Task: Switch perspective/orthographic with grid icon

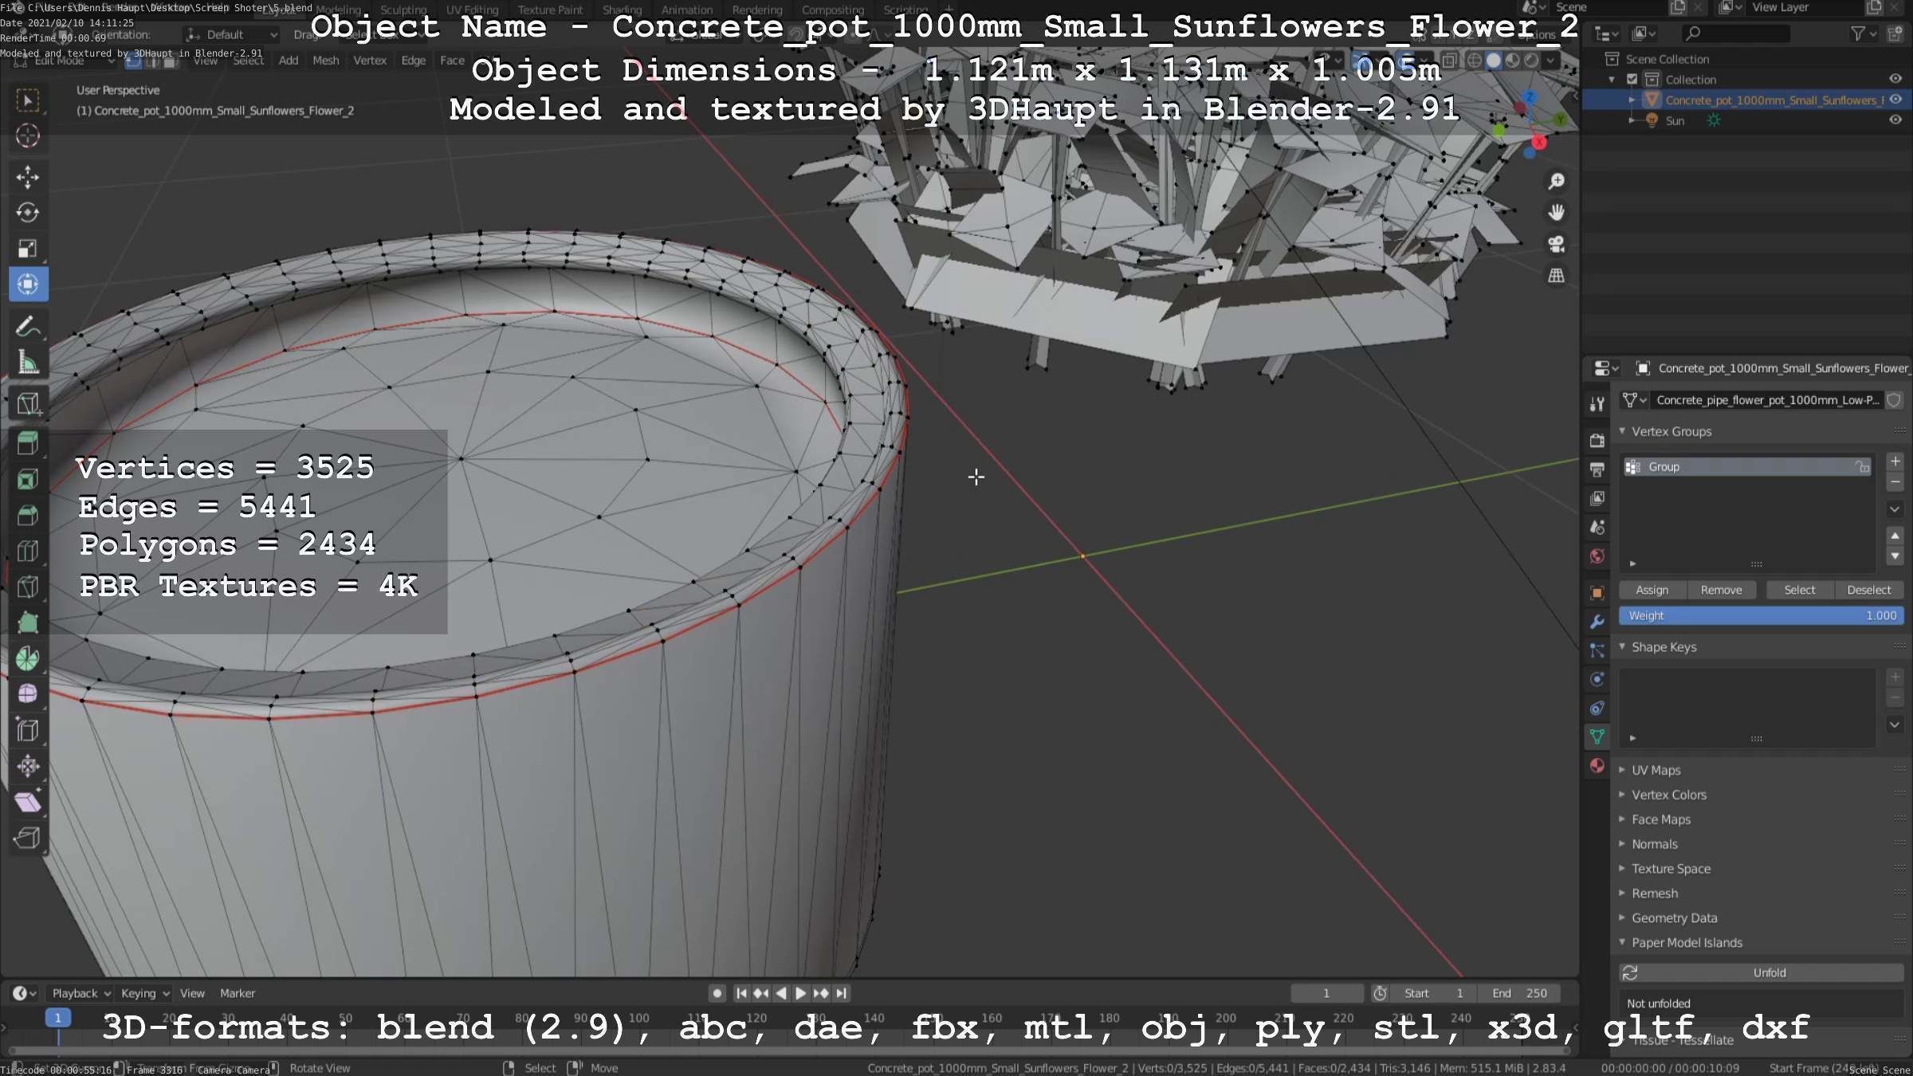Action: tap(1556, 276)
